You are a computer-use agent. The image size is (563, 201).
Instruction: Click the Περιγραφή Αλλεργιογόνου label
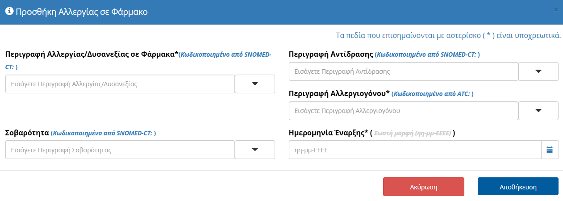coord(339,94)
